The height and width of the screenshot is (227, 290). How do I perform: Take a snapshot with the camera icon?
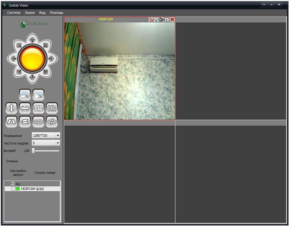tap(167, 19)
